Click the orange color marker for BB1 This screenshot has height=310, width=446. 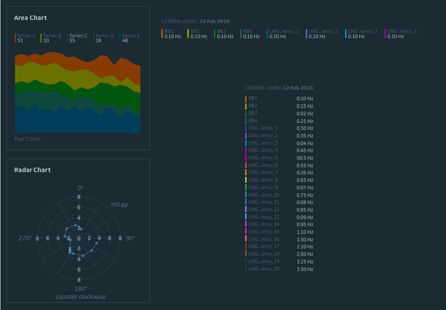click(x=162, y=34)
